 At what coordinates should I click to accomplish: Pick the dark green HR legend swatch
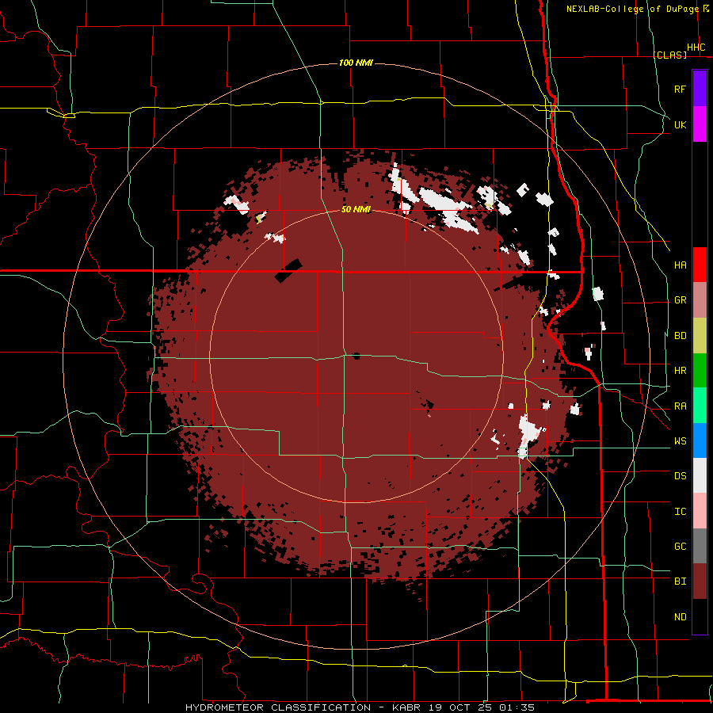point(700,371)
